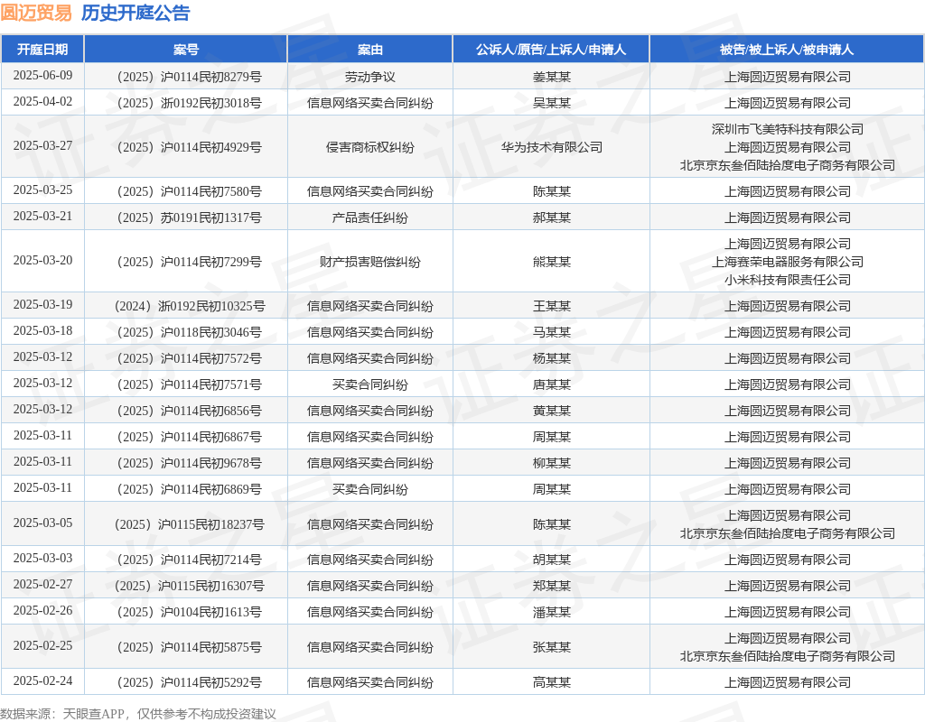Click case number (2025)浙0192民初3018号

tap(186, 103)
